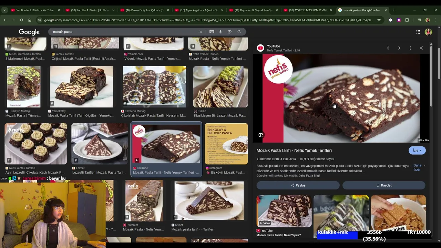The image size is (441, 248).
Task: Open the Google apps grid
Action: point(418,32)
